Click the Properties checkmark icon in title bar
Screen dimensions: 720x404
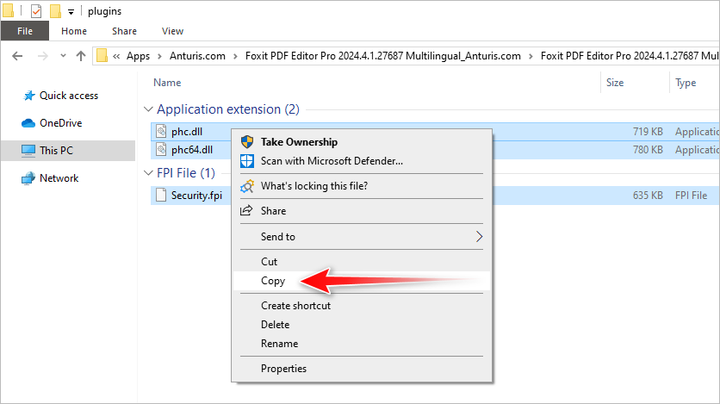36,11
